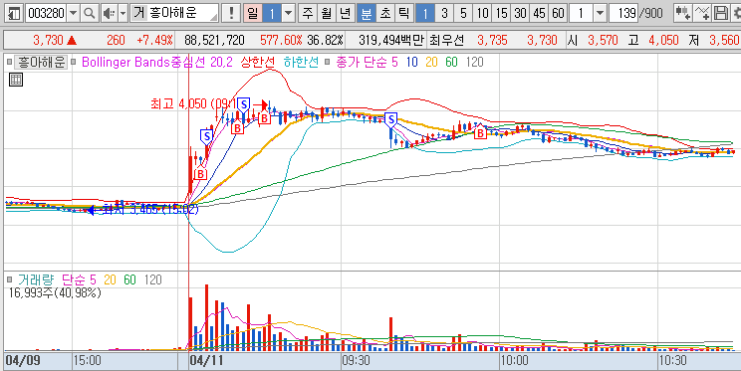Switch to the 10-minute interval
741x371 pixels.
[x=482, y=13]
